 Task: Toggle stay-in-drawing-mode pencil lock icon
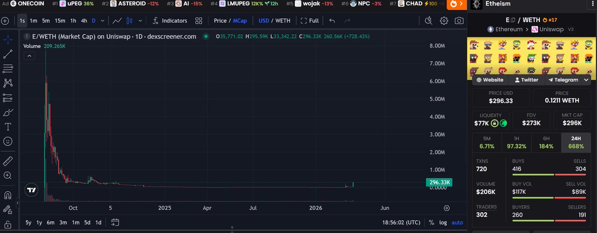[7, 209]
